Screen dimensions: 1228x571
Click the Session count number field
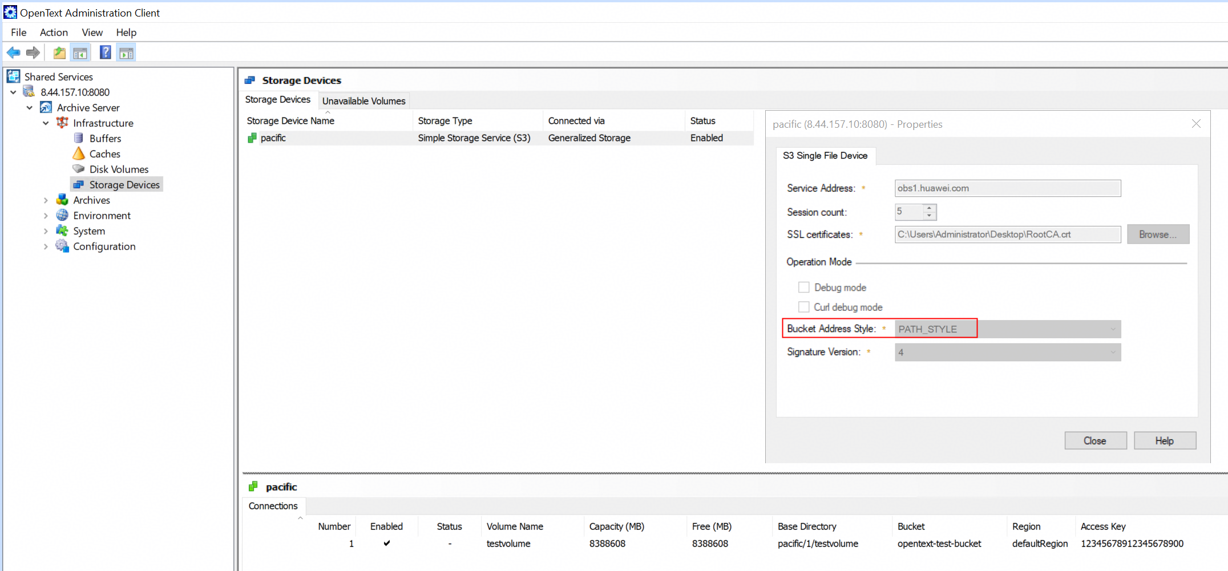(909, 212)
